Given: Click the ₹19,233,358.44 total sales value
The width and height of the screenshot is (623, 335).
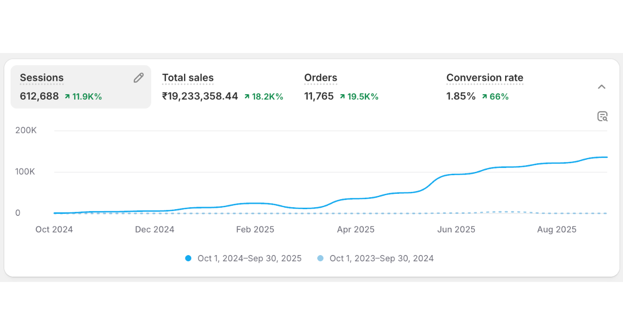Looking at the screenshot, I should (200, 96).
